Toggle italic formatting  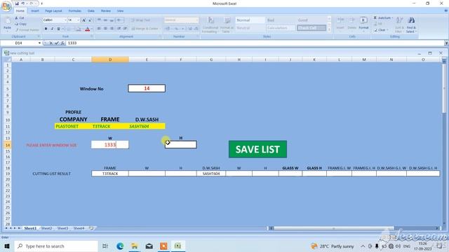[52, 29]
